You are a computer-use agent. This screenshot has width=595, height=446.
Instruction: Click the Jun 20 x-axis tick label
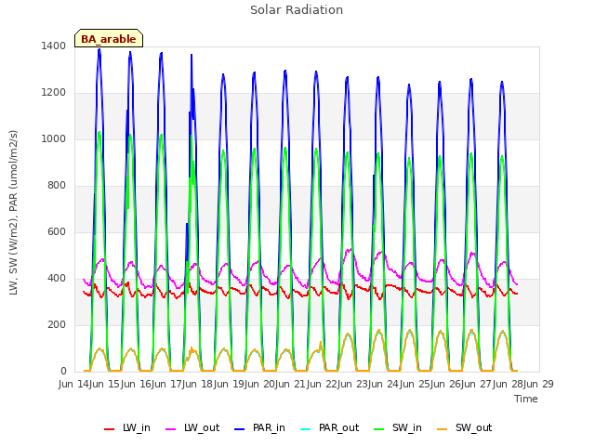click(261, 384)
